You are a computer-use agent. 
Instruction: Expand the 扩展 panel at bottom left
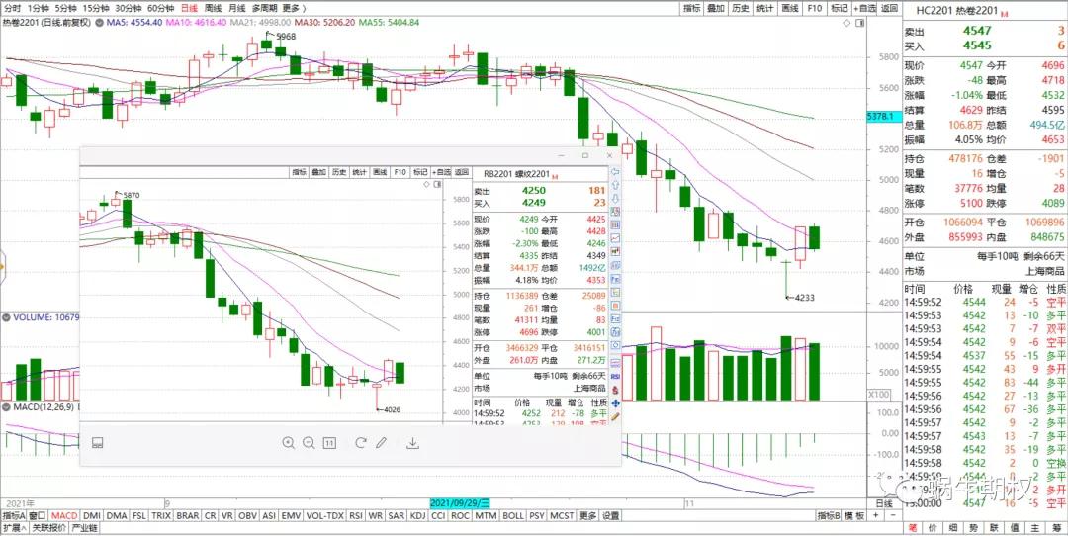pos(12,528)
